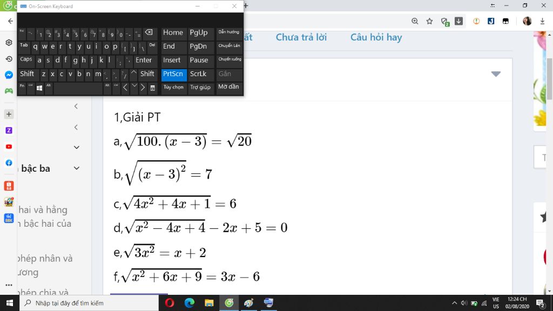This screenshot has height=311, width=553.
Task: Click the Windows search box in taskbar
Action: (89, 303)
